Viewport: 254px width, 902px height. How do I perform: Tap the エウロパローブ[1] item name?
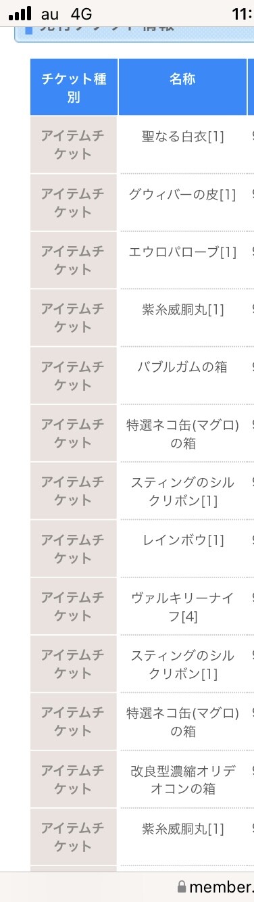tap(182, 252)
